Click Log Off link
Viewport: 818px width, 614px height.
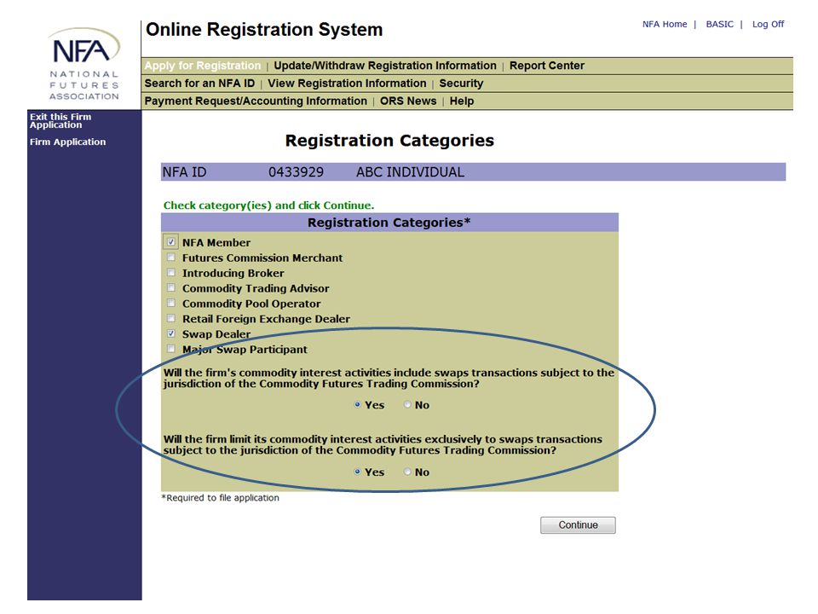click(x=768, y=24)
